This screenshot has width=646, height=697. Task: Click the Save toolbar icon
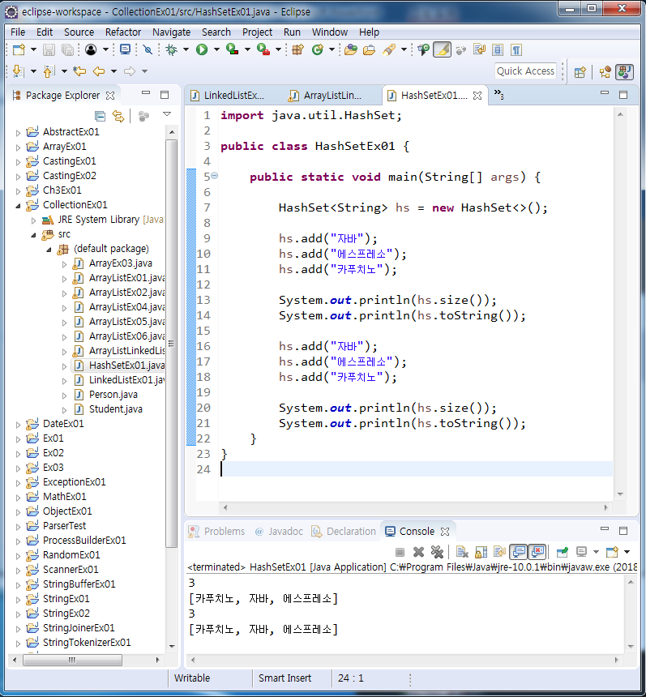tap(49, 49)
